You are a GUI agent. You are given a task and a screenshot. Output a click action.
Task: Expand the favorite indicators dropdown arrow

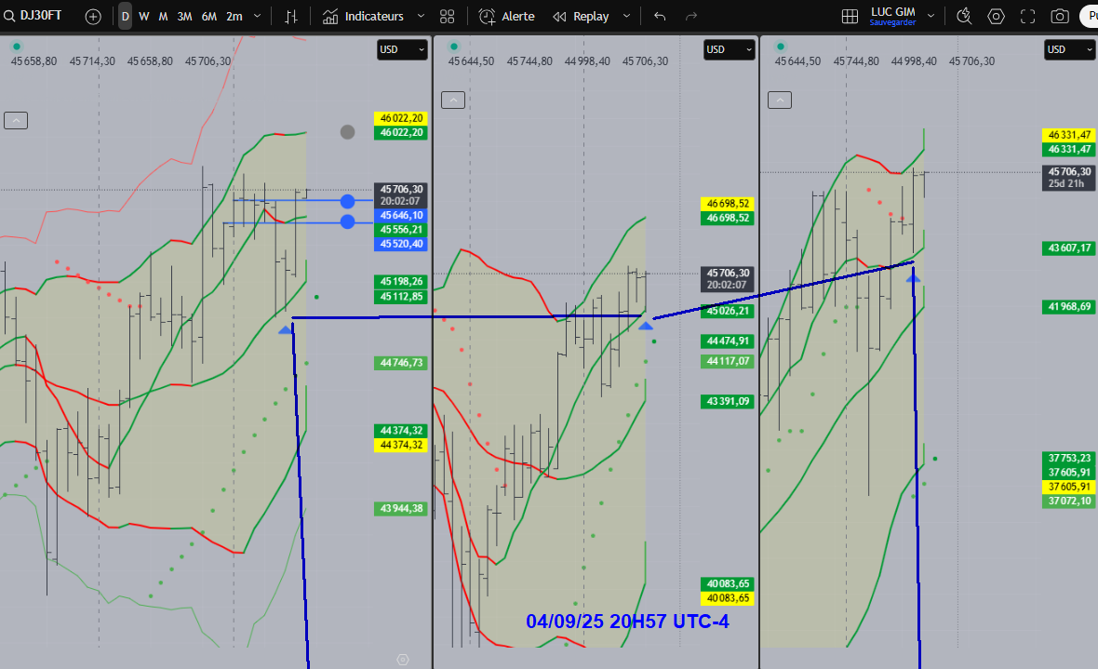[421, 16]
